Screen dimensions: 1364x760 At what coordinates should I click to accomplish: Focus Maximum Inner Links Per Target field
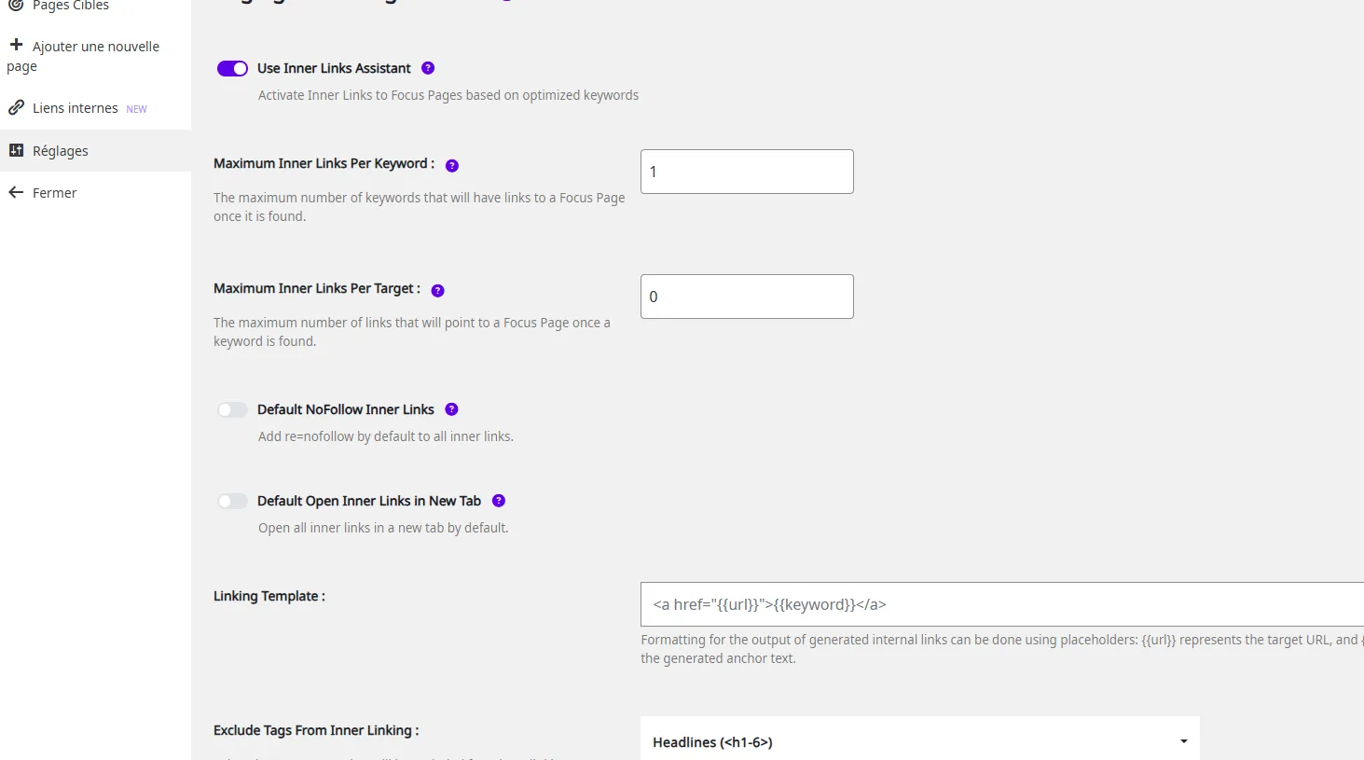click(747, 297)
